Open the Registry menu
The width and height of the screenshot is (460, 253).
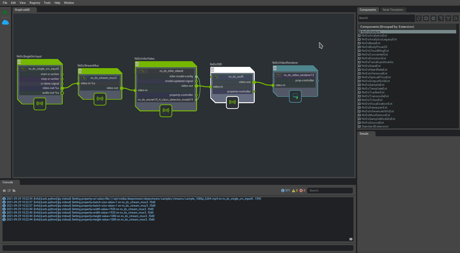pyautogui.click(x=35, y=3)
